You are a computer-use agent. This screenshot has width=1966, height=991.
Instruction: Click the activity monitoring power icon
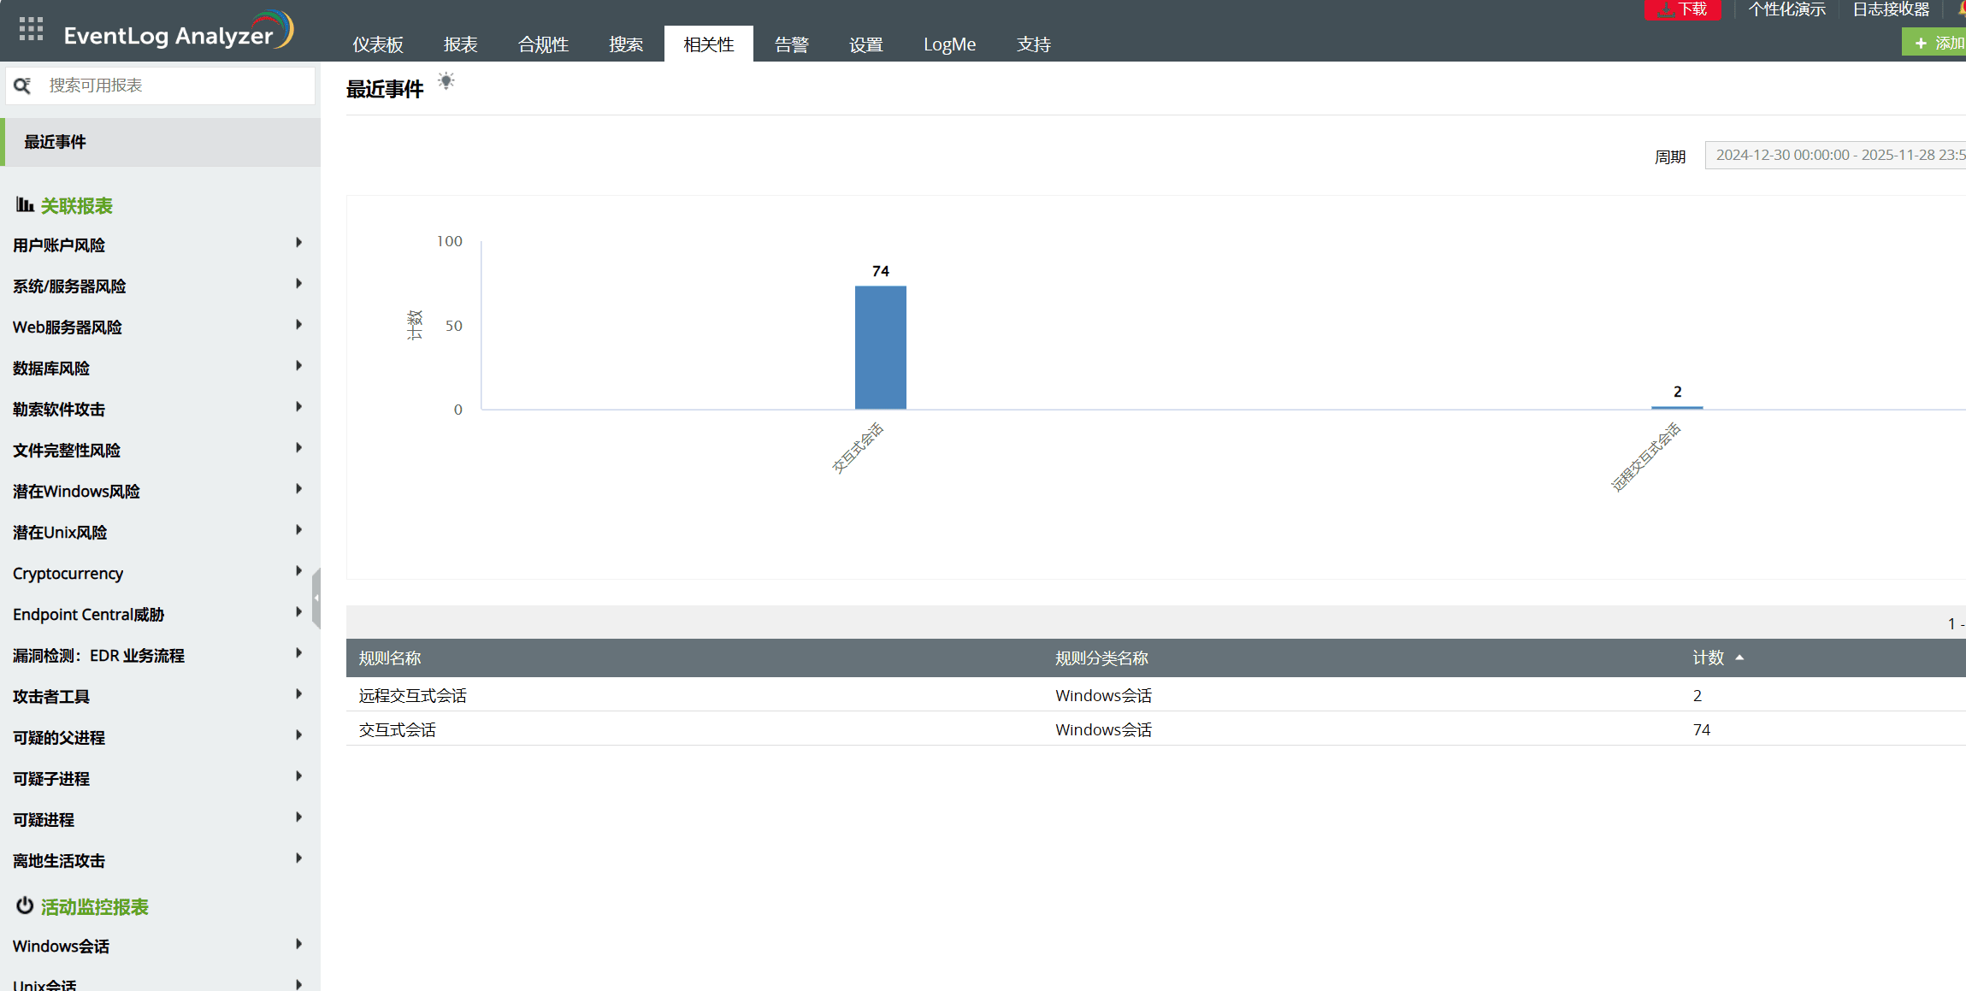click(25, 905)
